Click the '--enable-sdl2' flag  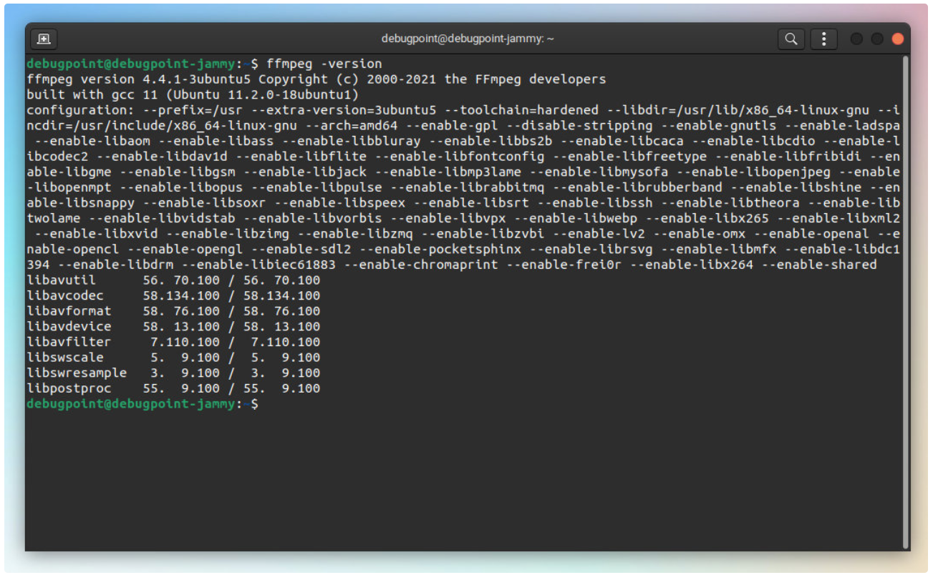click(x=301, y=250)
